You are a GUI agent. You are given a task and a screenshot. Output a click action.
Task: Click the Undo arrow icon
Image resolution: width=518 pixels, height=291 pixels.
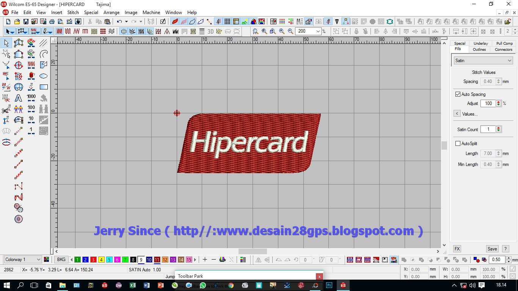pyautogui.click(x=119, y=22)
